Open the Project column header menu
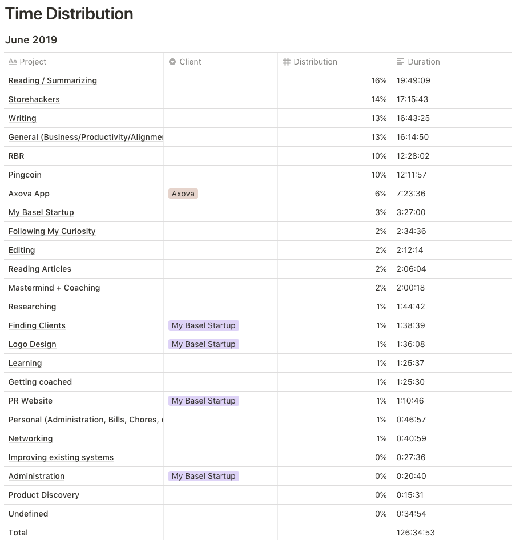512x540 pixels. tap(33, 62)
